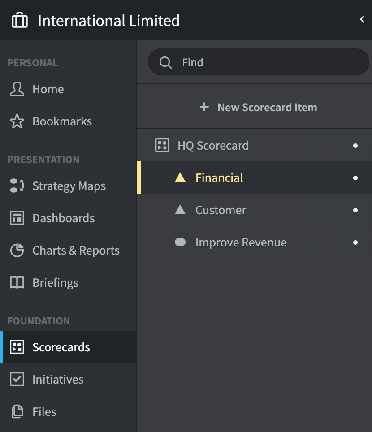
Task: Open the Initiatives checkbox icon
Action: (x=17, y=379)
